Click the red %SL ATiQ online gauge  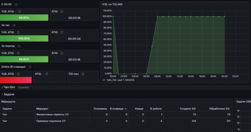[x=16, y=80]
